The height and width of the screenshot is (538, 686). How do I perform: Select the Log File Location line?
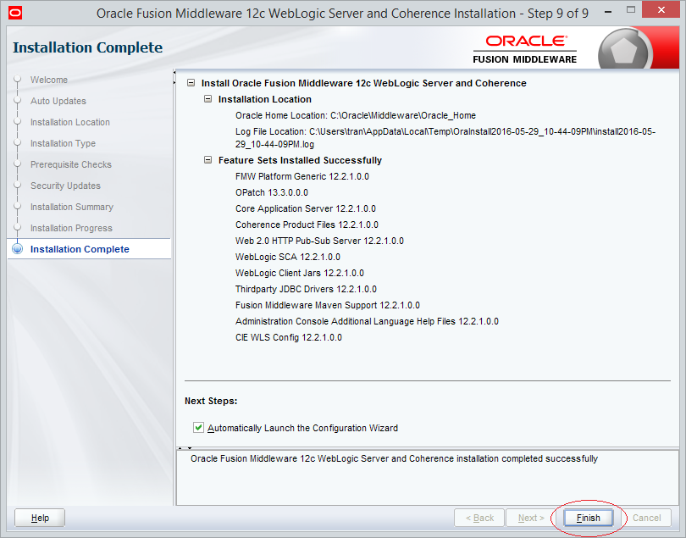[445, 137]
